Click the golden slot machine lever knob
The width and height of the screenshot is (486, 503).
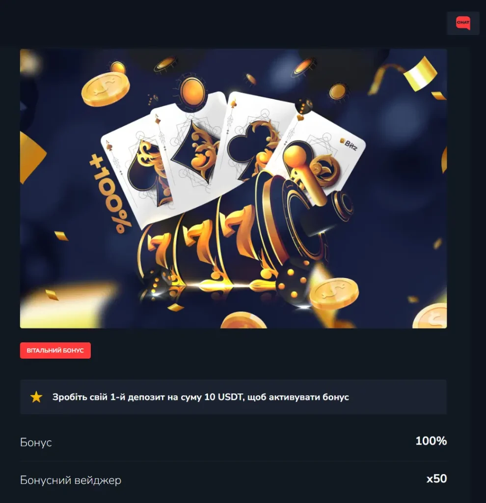tap(295, 155)
